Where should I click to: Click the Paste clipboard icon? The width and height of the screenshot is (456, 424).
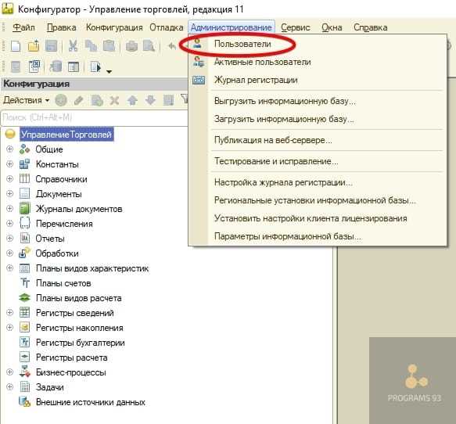[x=109, y=46]
